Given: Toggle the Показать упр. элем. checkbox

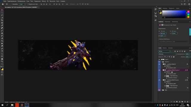Looking at the screenshot, I should pyautogui.click(x=27, y=4).
